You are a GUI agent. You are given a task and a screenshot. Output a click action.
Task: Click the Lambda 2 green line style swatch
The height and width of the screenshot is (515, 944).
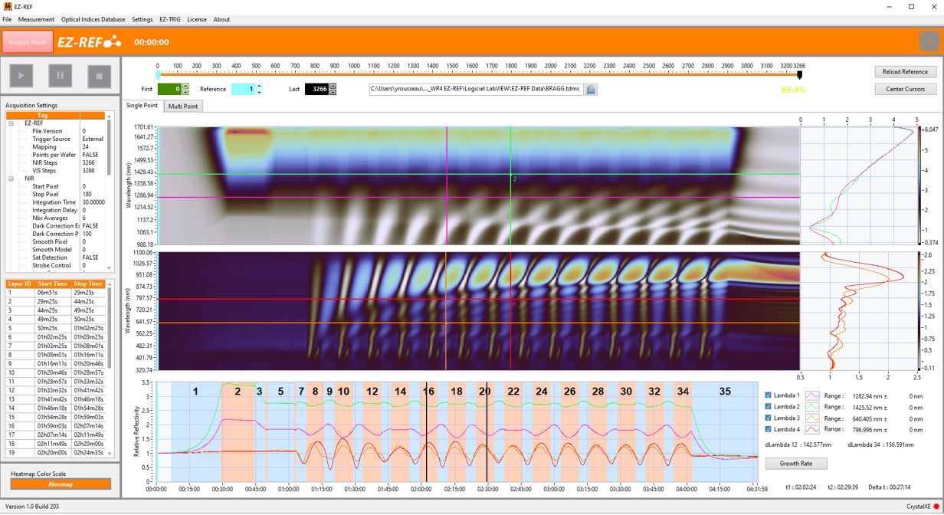tap(812, 407)
